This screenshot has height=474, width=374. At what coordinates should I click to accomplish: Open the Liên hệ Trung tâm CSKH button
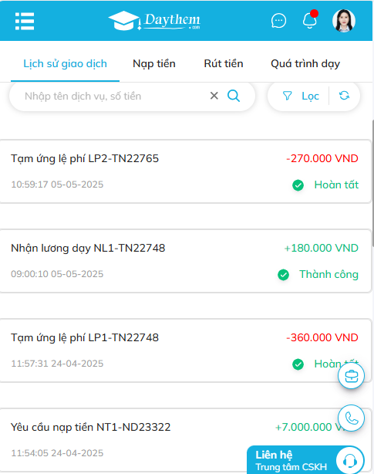coord(305,460)
